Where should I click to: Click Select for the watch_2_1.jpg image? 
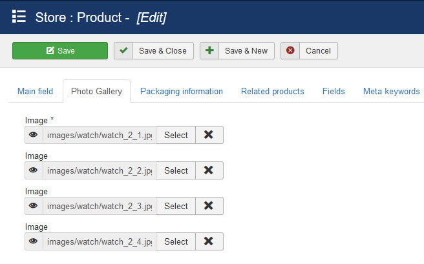point(176,135)
